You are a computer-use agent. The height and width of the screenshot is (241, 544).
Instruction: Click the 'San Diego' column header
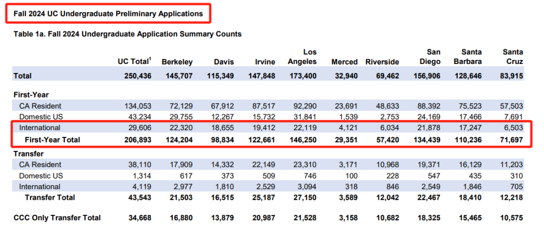[431, 57]
